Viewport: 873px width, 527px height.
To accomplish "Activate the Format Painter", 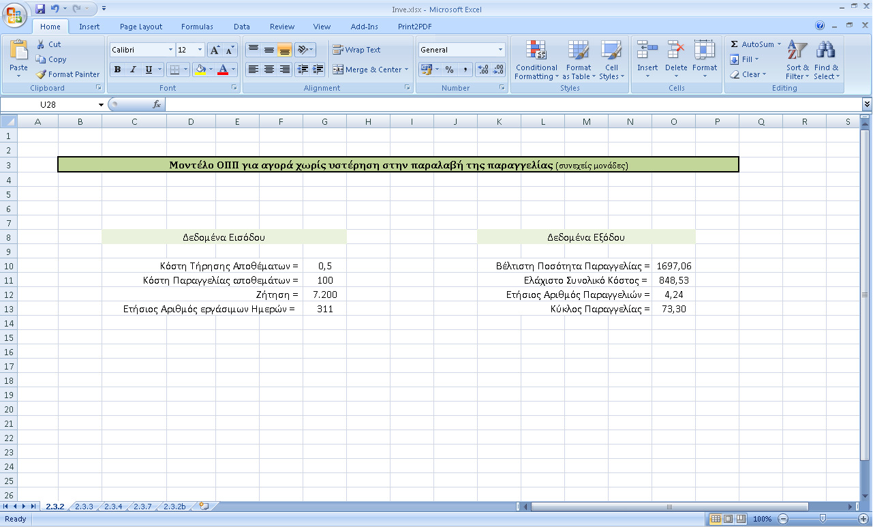I will click(68, 74).
